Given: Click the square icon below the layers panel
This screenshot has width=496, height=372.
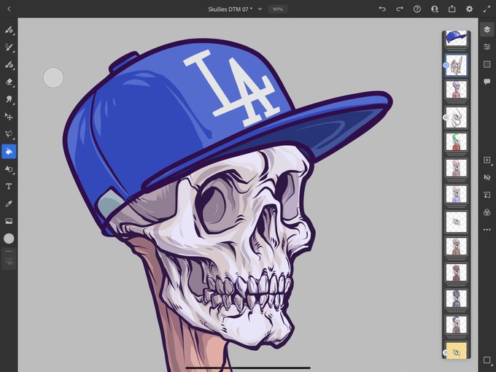Looking at the screenshot, I should 487,360.
